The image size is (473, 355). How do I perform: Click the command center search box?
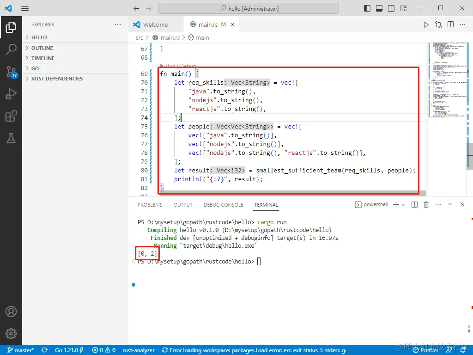click(x=248, y=8)
